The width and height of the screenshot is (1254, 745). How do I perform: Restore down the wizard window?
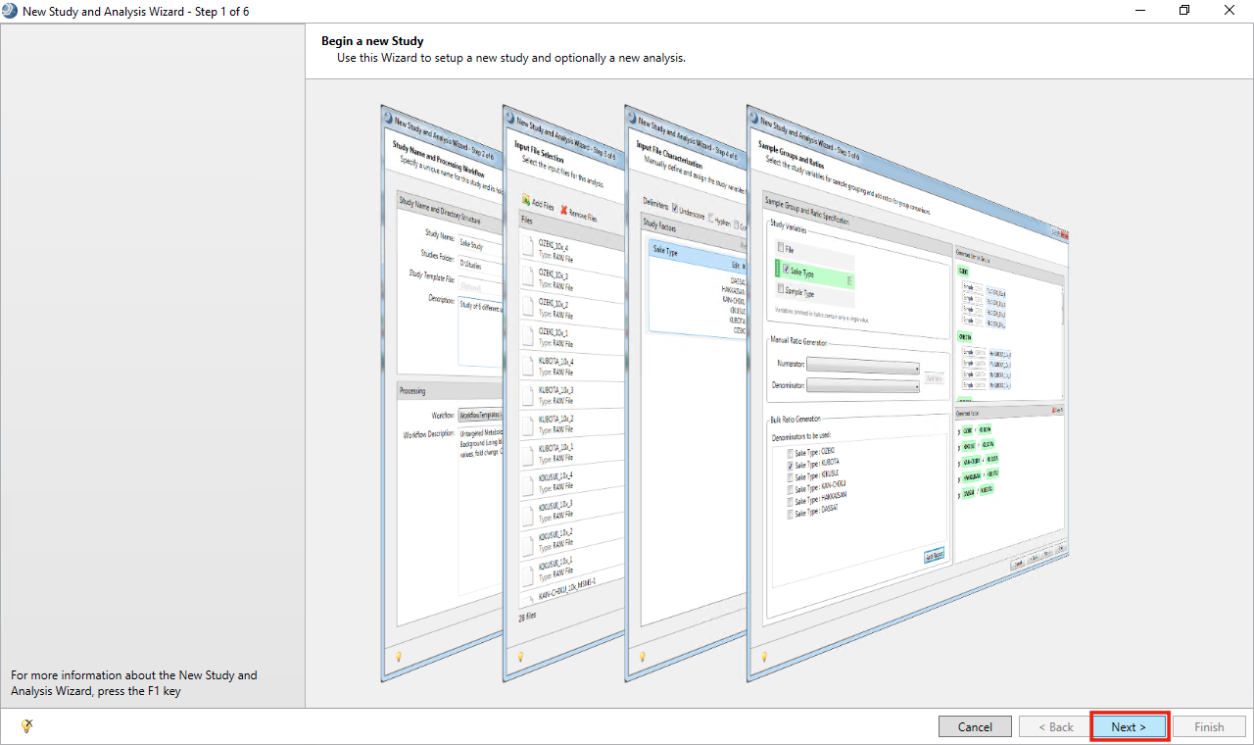tap(1184, 10)
